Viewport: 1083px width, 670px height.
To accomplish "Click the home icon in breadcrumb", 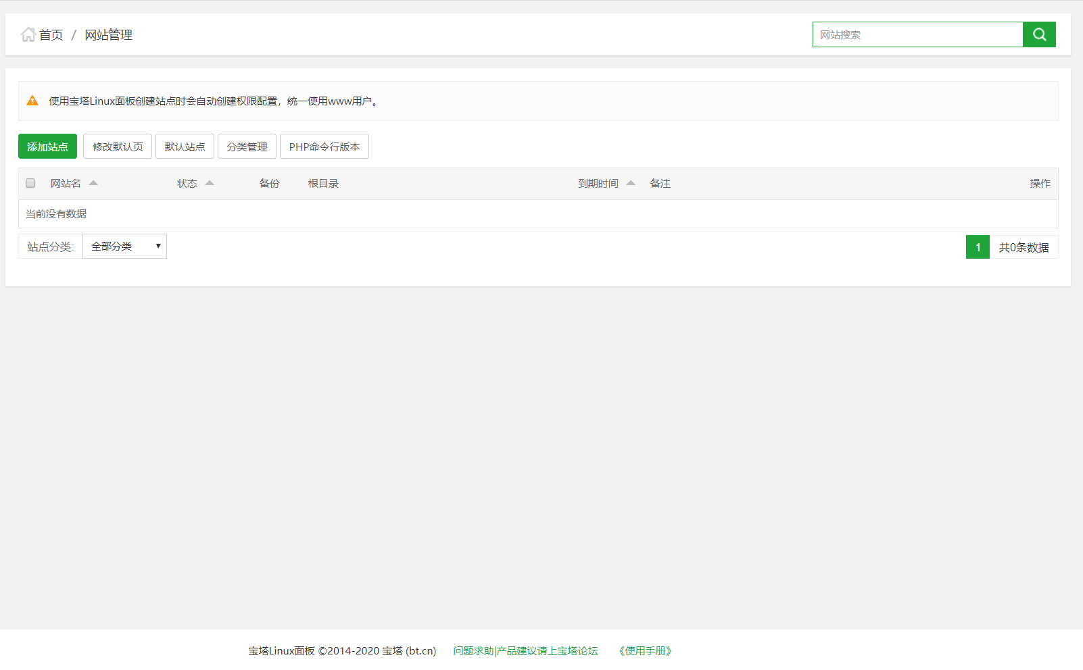I will tap(28, 34).
